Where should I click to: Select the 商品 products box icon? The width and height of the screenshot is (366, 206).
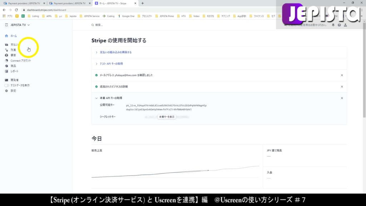(x=6, y=66)
